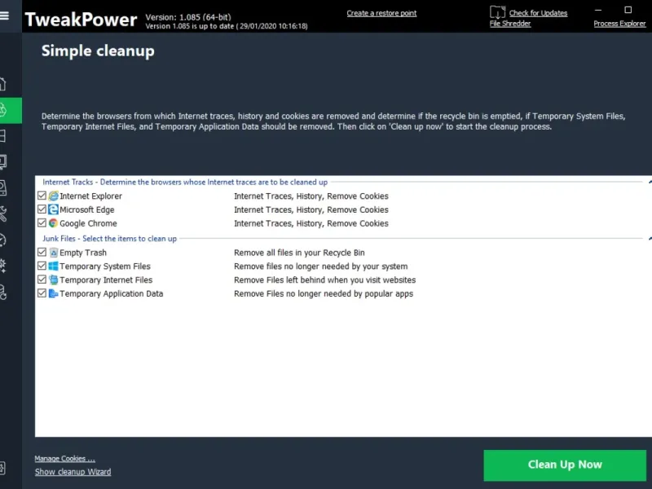Uncheck the Internet Explorer checkbox

tap(42, 196)
